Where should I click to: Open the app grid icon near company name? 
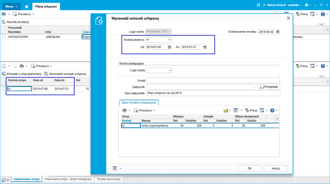click(258, 5)
